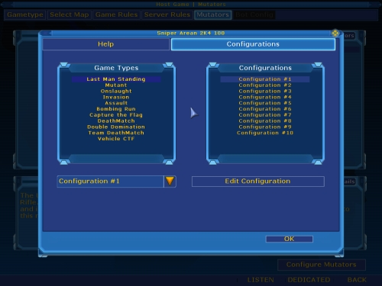Select Bombing Run game type

[x=116, y=109]
